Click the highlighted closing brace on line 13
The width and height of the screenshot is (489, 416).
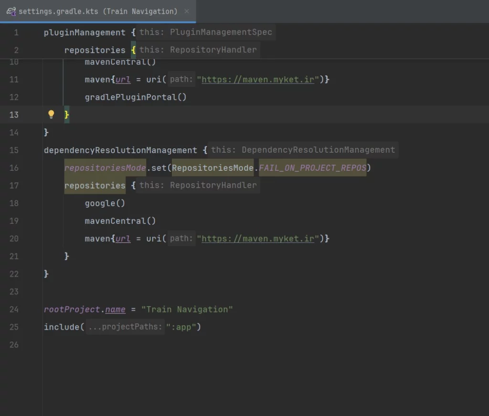click(x=67, y=115)
